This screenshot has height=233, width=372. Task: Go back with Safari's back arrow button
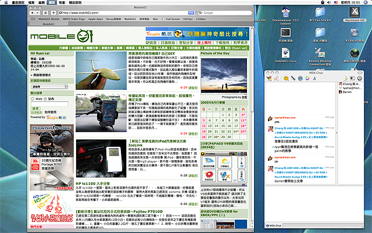(33, 13)
